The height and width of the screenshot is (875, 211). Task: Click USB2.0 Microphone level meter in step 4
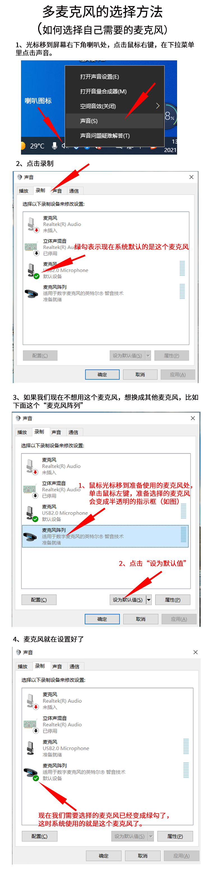(x=186, y=746)
